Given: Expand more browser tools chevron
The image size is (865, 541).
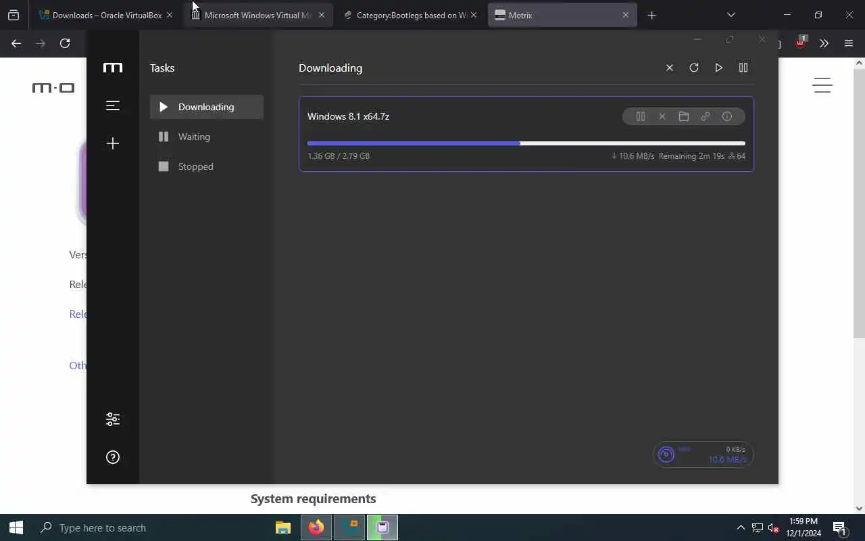Looking at the screenshot, I should coord(824,43).
